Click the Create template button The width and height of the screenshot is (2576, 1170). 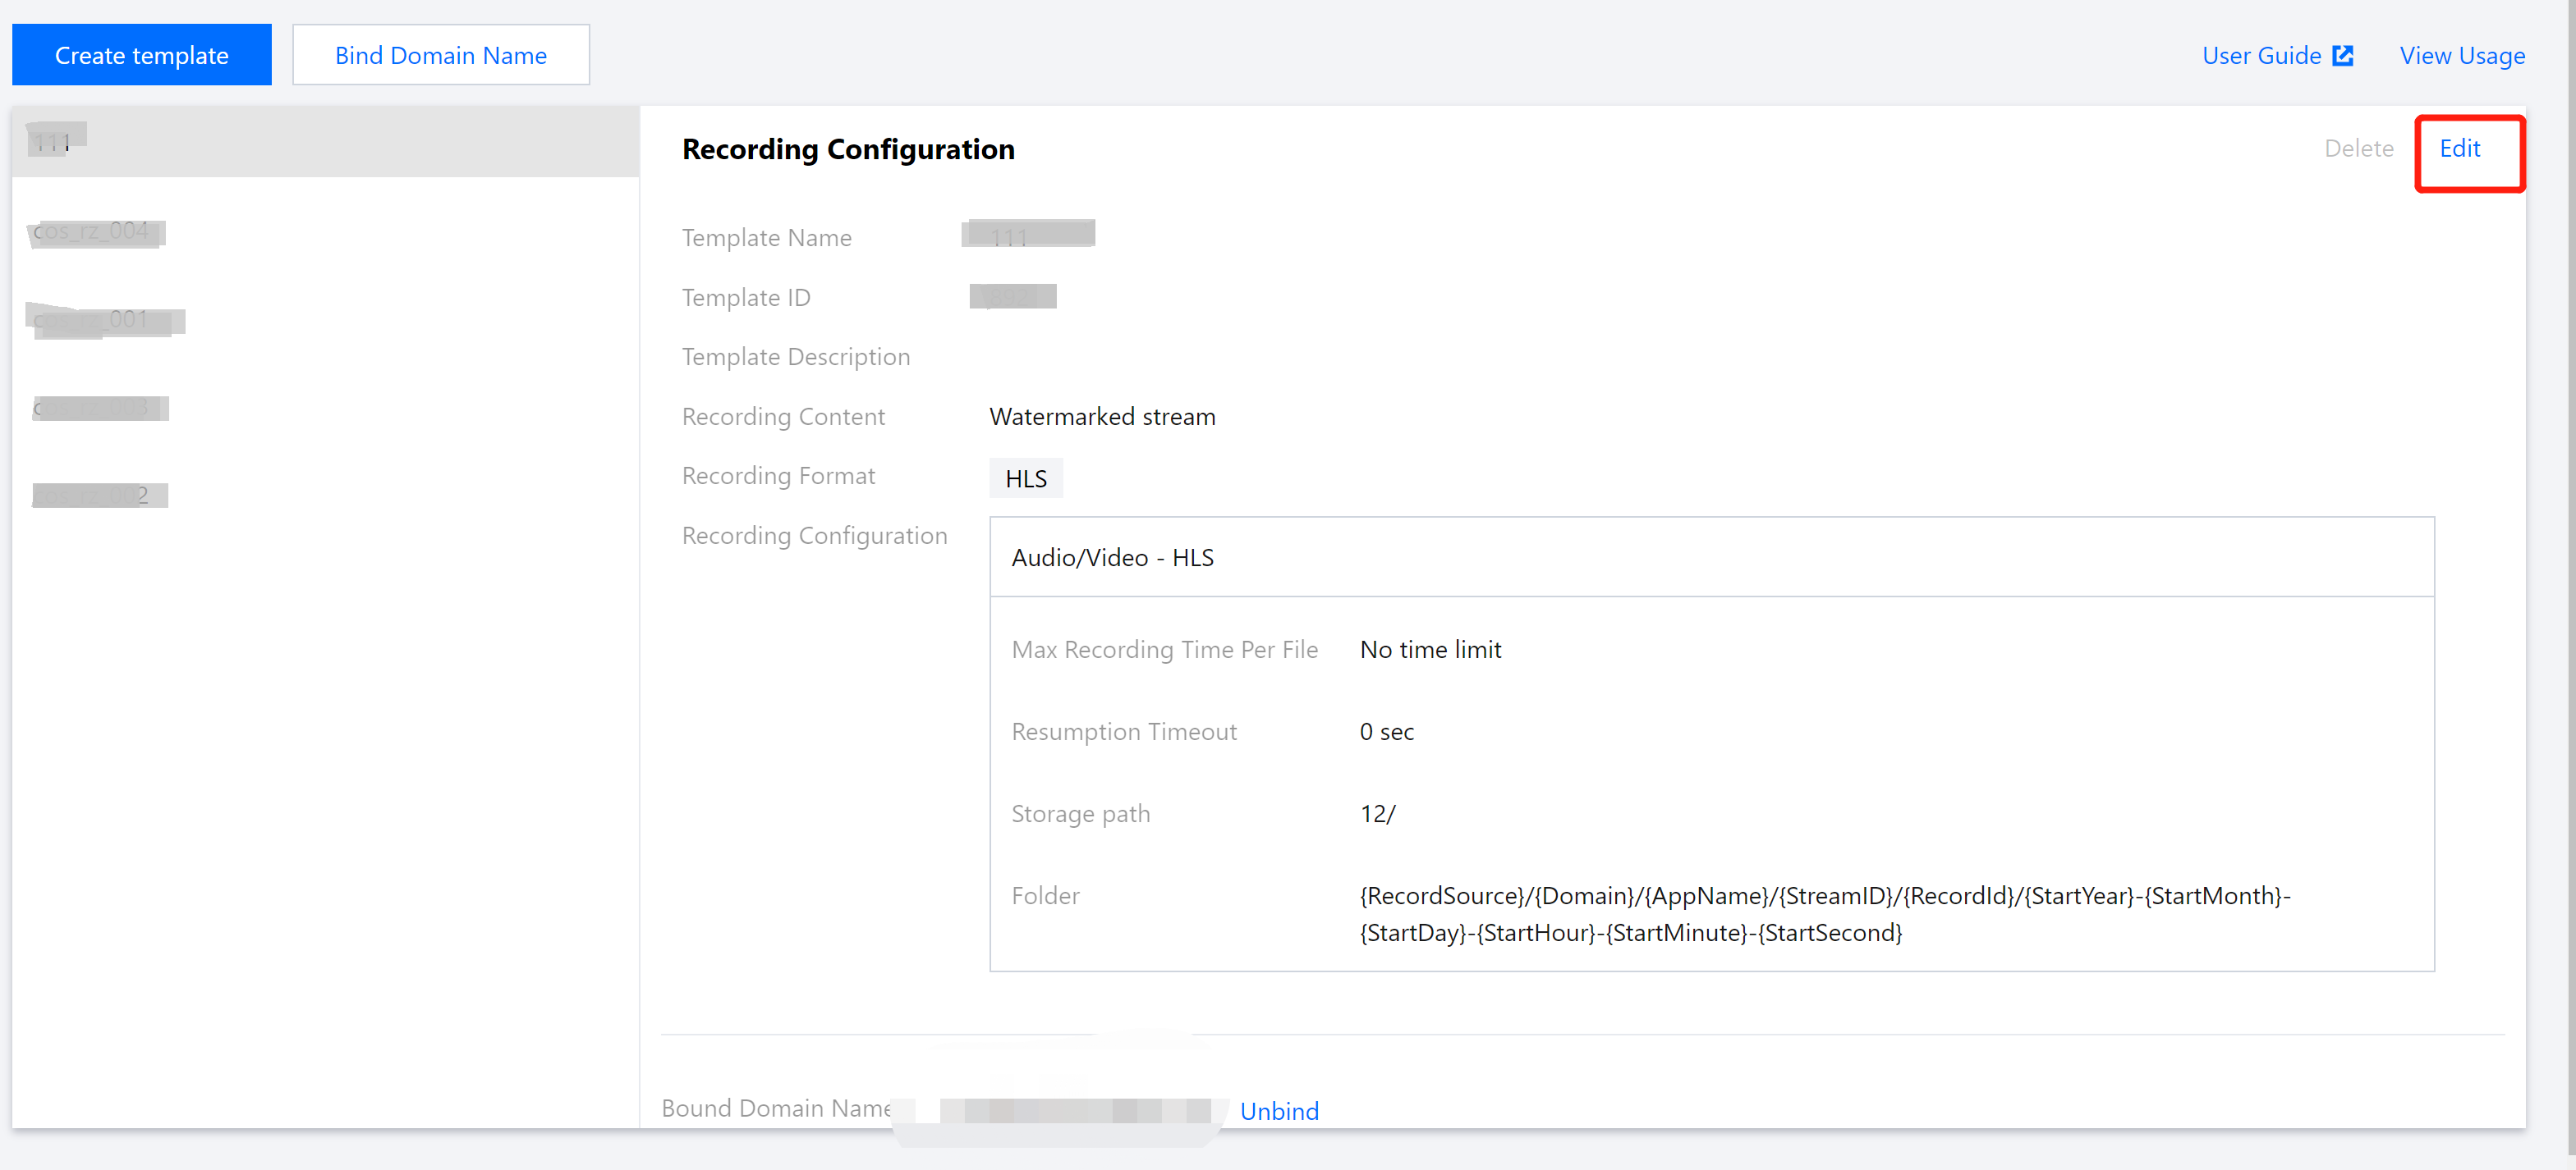click(141, 54)
